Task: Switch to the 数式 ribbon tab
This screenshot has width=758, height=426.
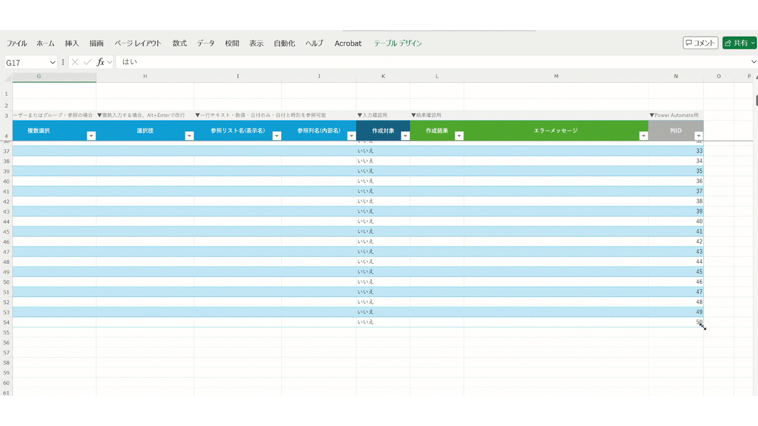Action: coord(179,43)
